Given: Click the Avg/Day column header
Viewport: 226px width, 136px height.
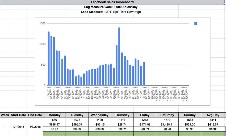Looking at the screenshot, I should pos(213,115).
